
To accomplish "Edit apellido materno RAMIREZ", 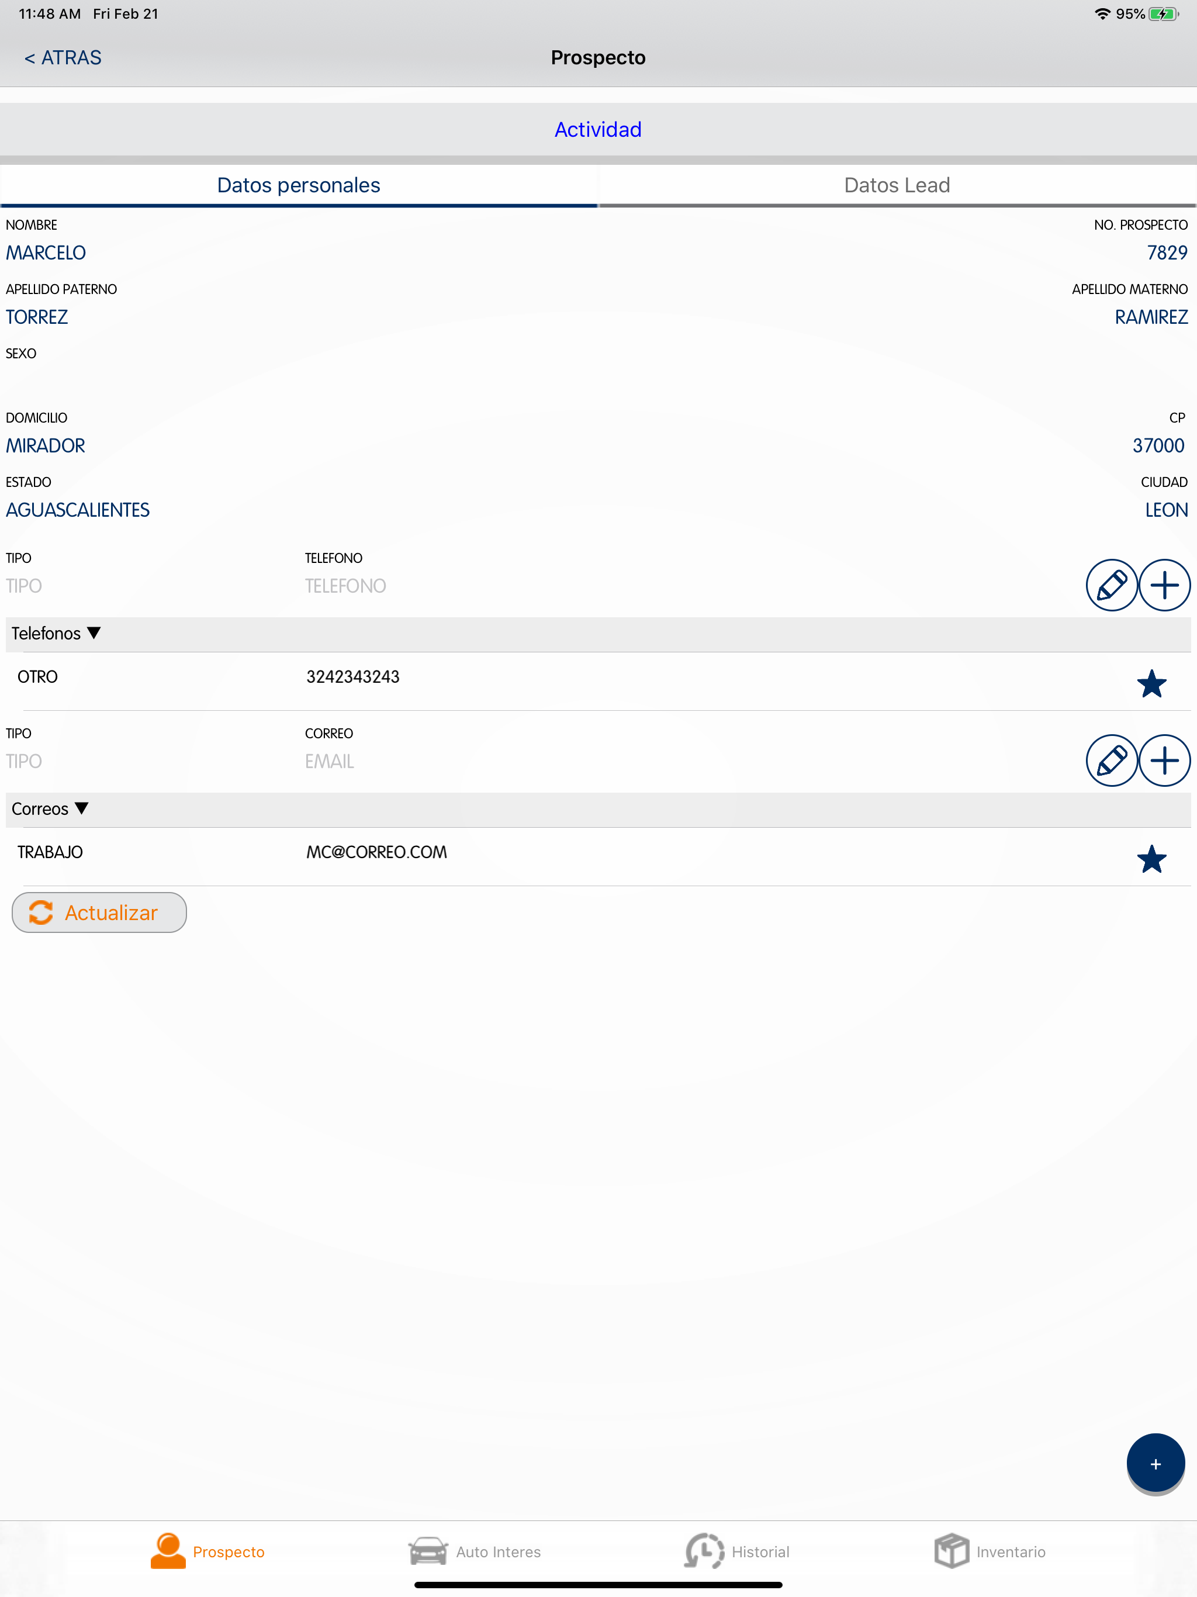I will 1151,317.
